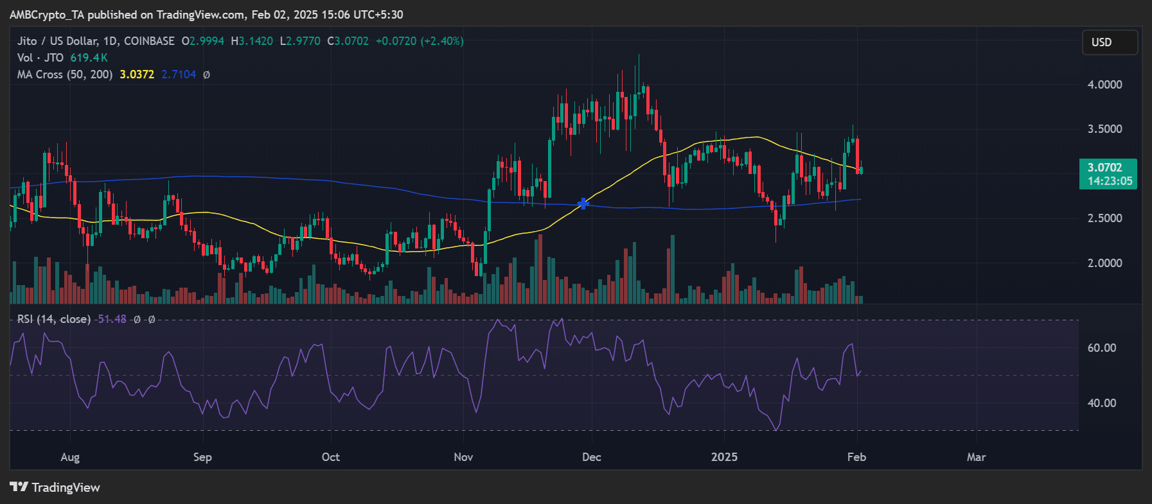Screen dimensions: 1152x504
Task: Click the blue MA cross marker
Action: (x=583, y=204)
